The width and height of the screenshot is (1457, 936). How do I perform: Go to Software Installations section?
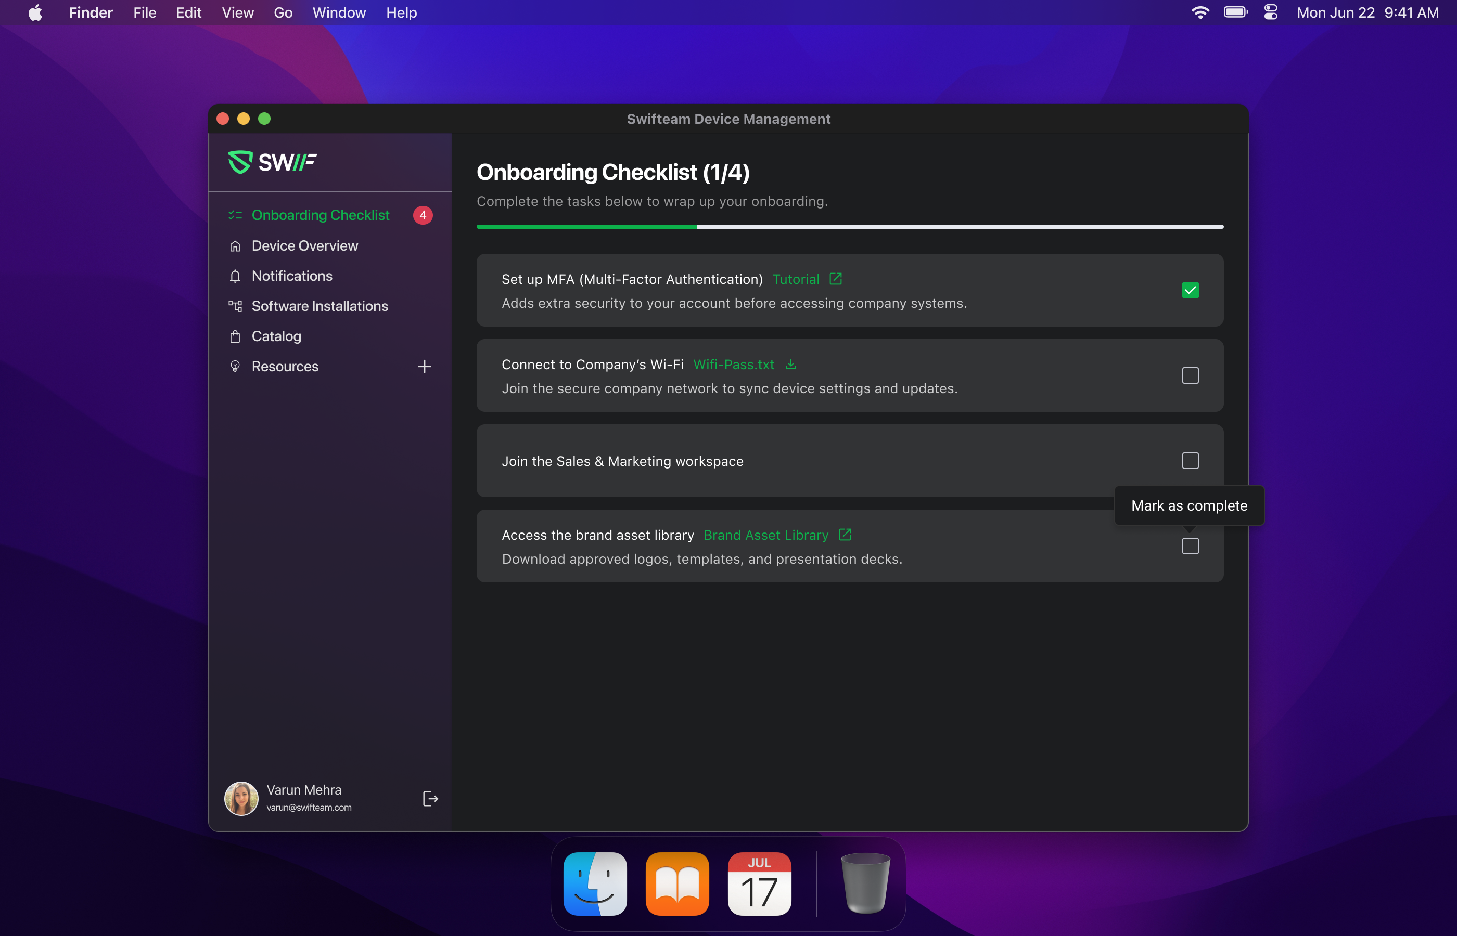[x=319, y=306]
